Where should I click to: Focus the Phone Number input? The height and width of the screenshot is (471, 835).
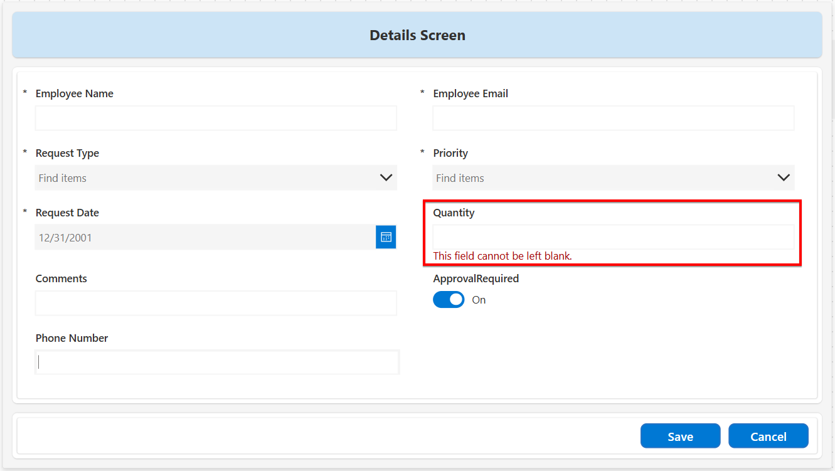tap(217, 363)
